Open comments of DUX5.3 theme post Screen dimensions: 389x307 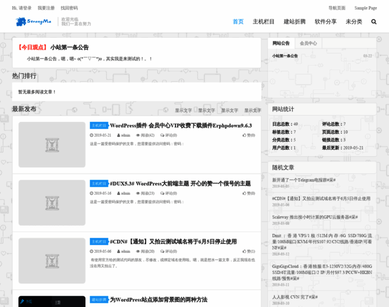(168, 193)
